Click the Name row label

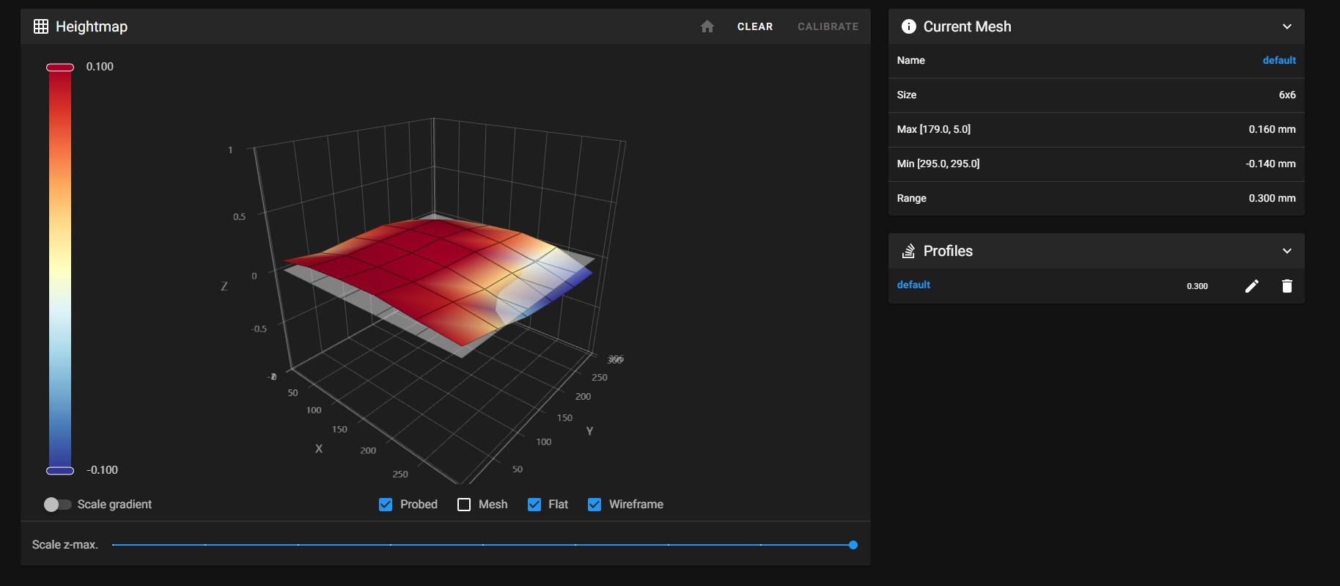pyautogui.click(x=910, y=60)
